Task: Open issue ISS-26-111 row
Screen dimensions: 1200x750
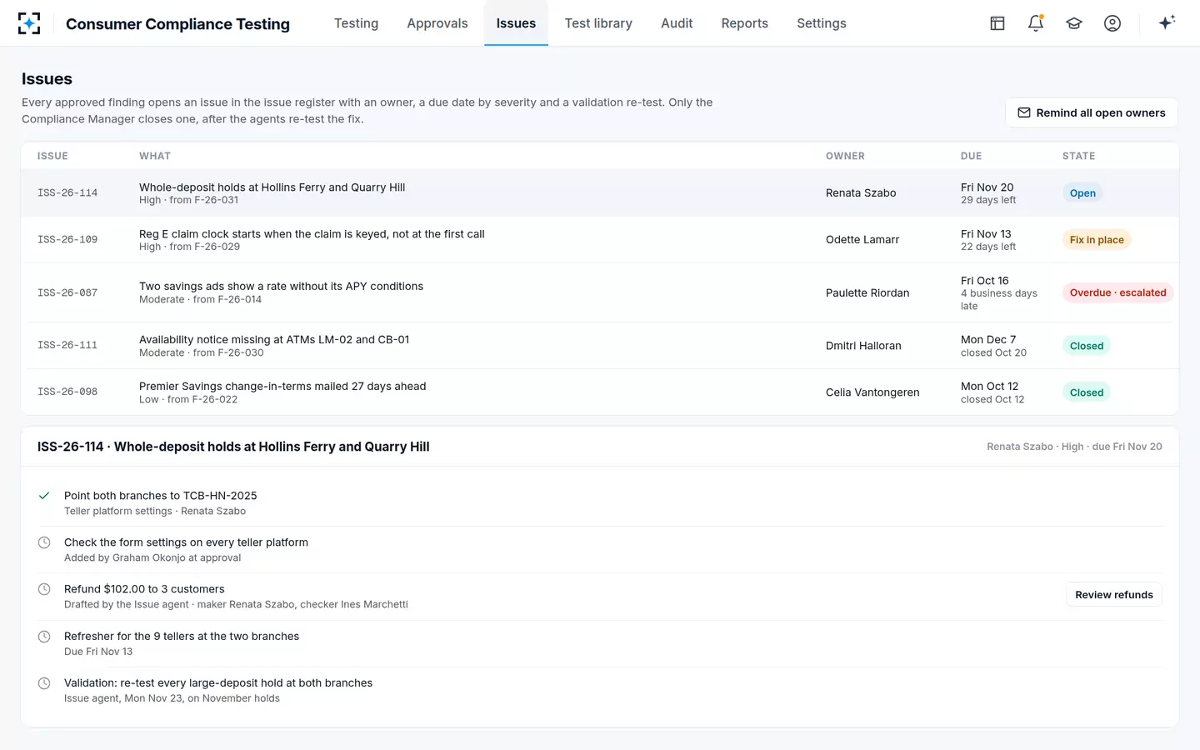Action: pyautogui.click(x=600, y=346)
